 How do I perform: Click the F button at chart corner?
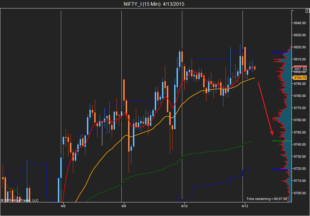[x=308, y=11]
